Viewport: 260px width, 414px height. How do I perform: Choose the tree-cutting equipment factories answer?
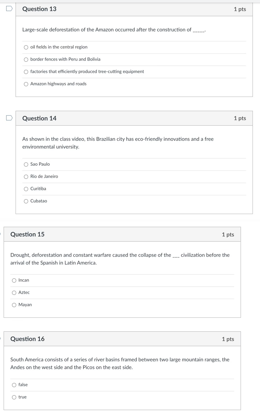pyautogui.click(x=26, y=72)
